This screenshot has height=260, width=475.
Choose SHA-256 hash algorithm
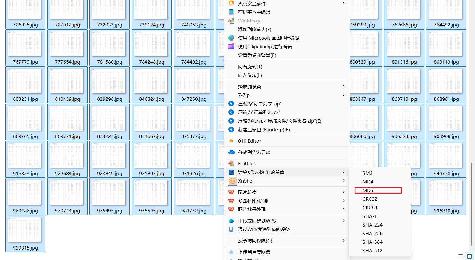coord(372,234)
